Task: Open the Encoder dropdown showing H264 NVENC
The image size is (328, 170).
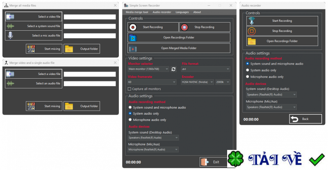Action: click(197, 82)
